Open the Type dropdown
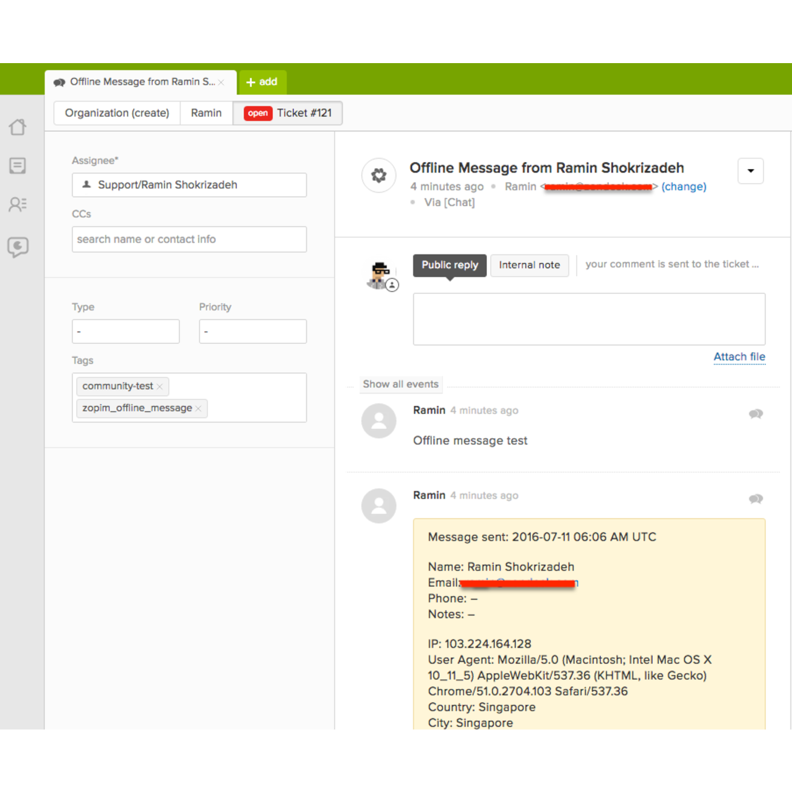The width and height of the screenshot is (792, 792). pyautogui.click(x=126, y=332)
